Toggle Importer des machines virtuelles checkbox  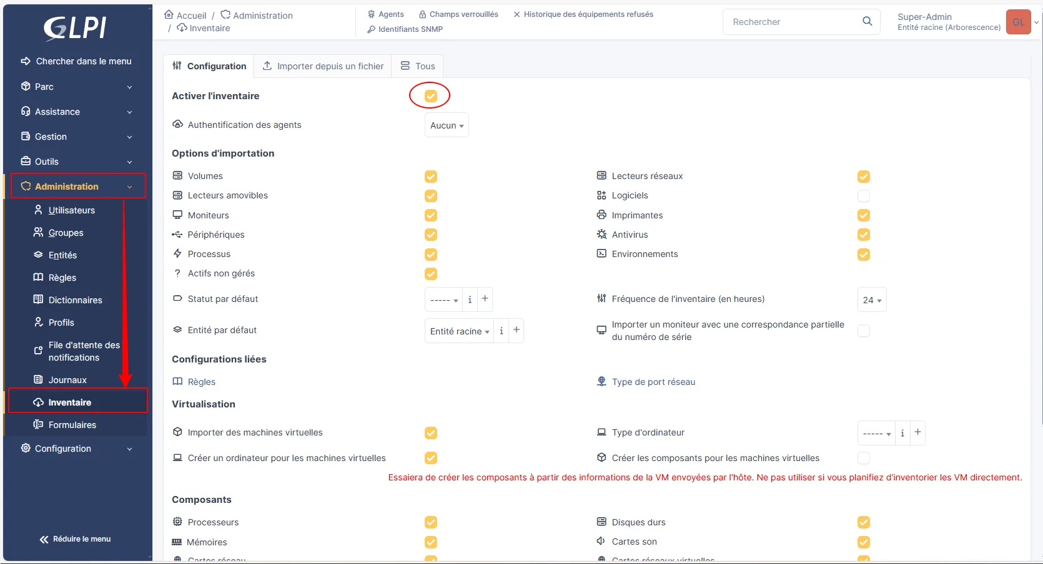[x=431, y=433]
